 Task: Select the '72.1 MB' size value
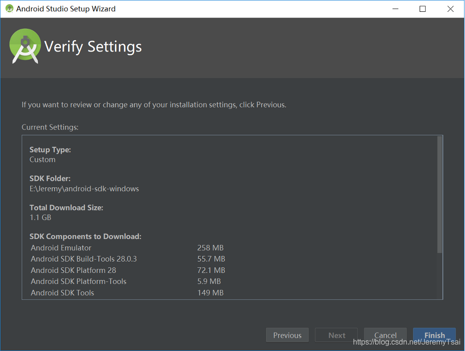click(x=211, y=270)
